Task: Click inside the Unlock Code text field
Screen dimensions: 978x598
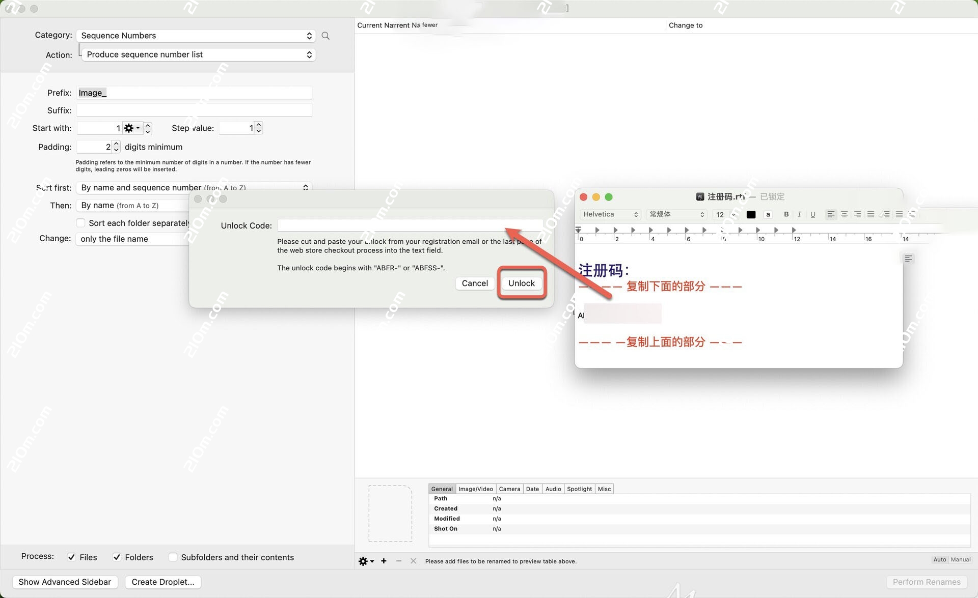Action: click(x=410, y=225)
